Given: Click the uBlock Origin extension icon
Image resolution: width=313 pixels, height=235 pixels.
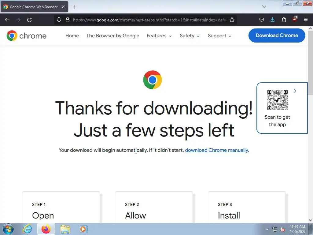Looking at the screenshot, I should (x=295, y=19).
